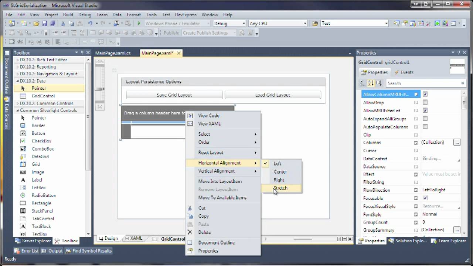Click the Pointer icon under DX.10.2: Data
The image size is (473, 266).
click(23, 88)
